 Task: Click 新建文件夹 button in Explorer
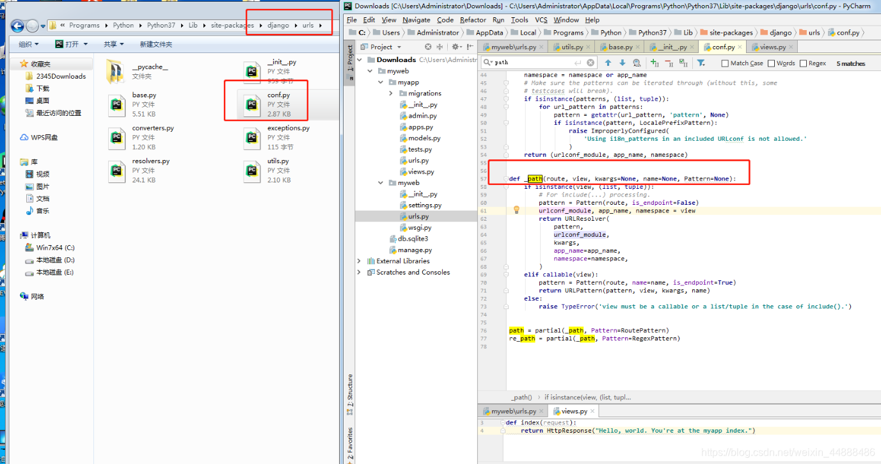pyautogui.click(x=156, y=44)
